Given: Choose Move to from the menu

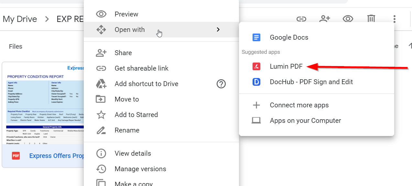Looking at the screenshot, I should [161, 99].
